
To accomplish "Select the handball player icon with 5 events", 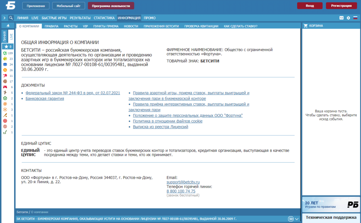I will [x=5, y=93].
